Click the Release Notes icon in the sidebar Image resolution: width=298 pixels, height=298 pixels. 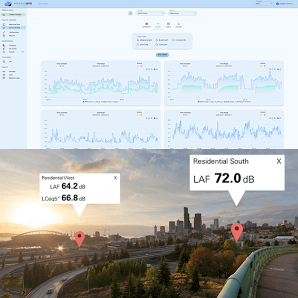[x=4, y=78]
